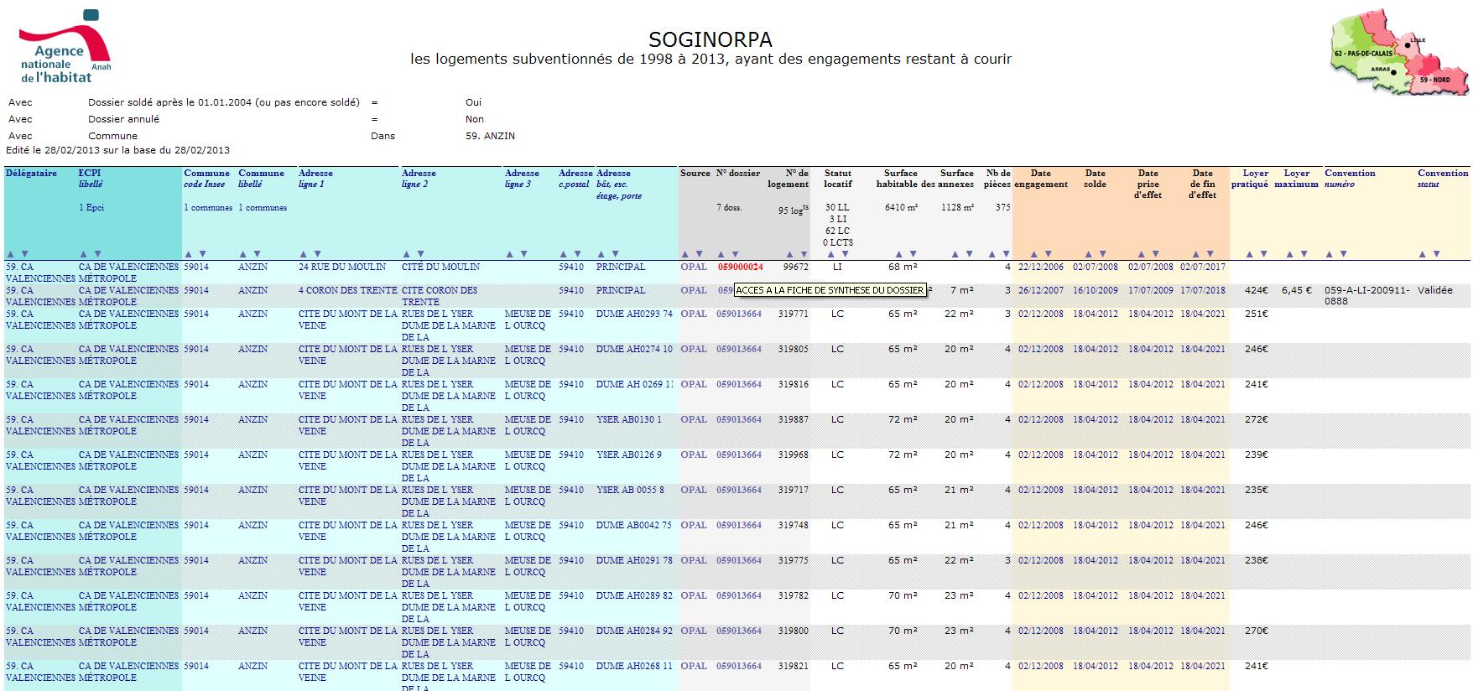This screenshot has height=691, width=1473.
Task: Sort Nb de pièces descending
Action: point(1007,254)
